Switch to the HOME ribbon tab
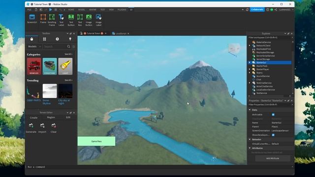The image size is (315, 177). pyautogui.click(x=71, y=10)
